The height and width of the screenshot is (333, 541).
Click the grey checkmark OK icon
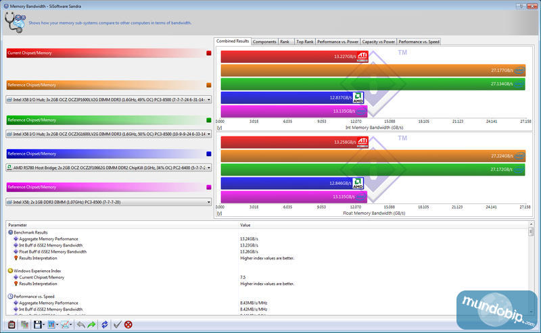pyautogui.click(x=117, y=324)
